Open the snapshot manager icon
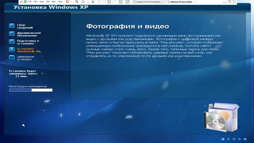The height and width of the screenshot is (143, 254). 93,2
